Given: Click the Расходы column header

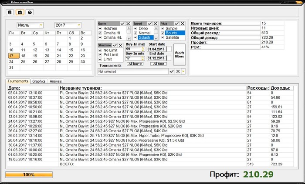Looking at the screenshot, I should [x=258, y=88].
